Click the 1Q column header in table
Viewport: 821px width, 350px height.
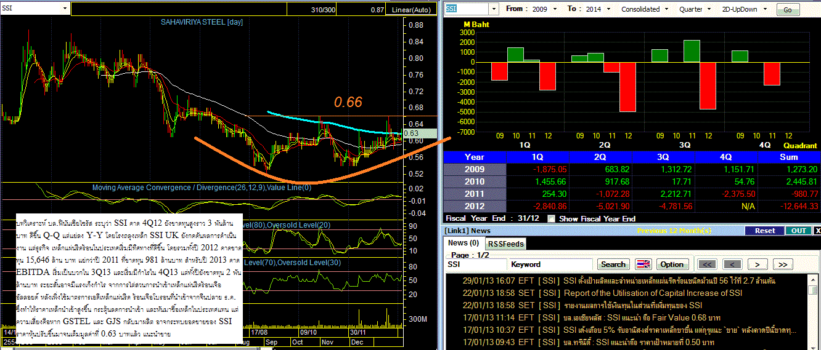coord(537,157)
